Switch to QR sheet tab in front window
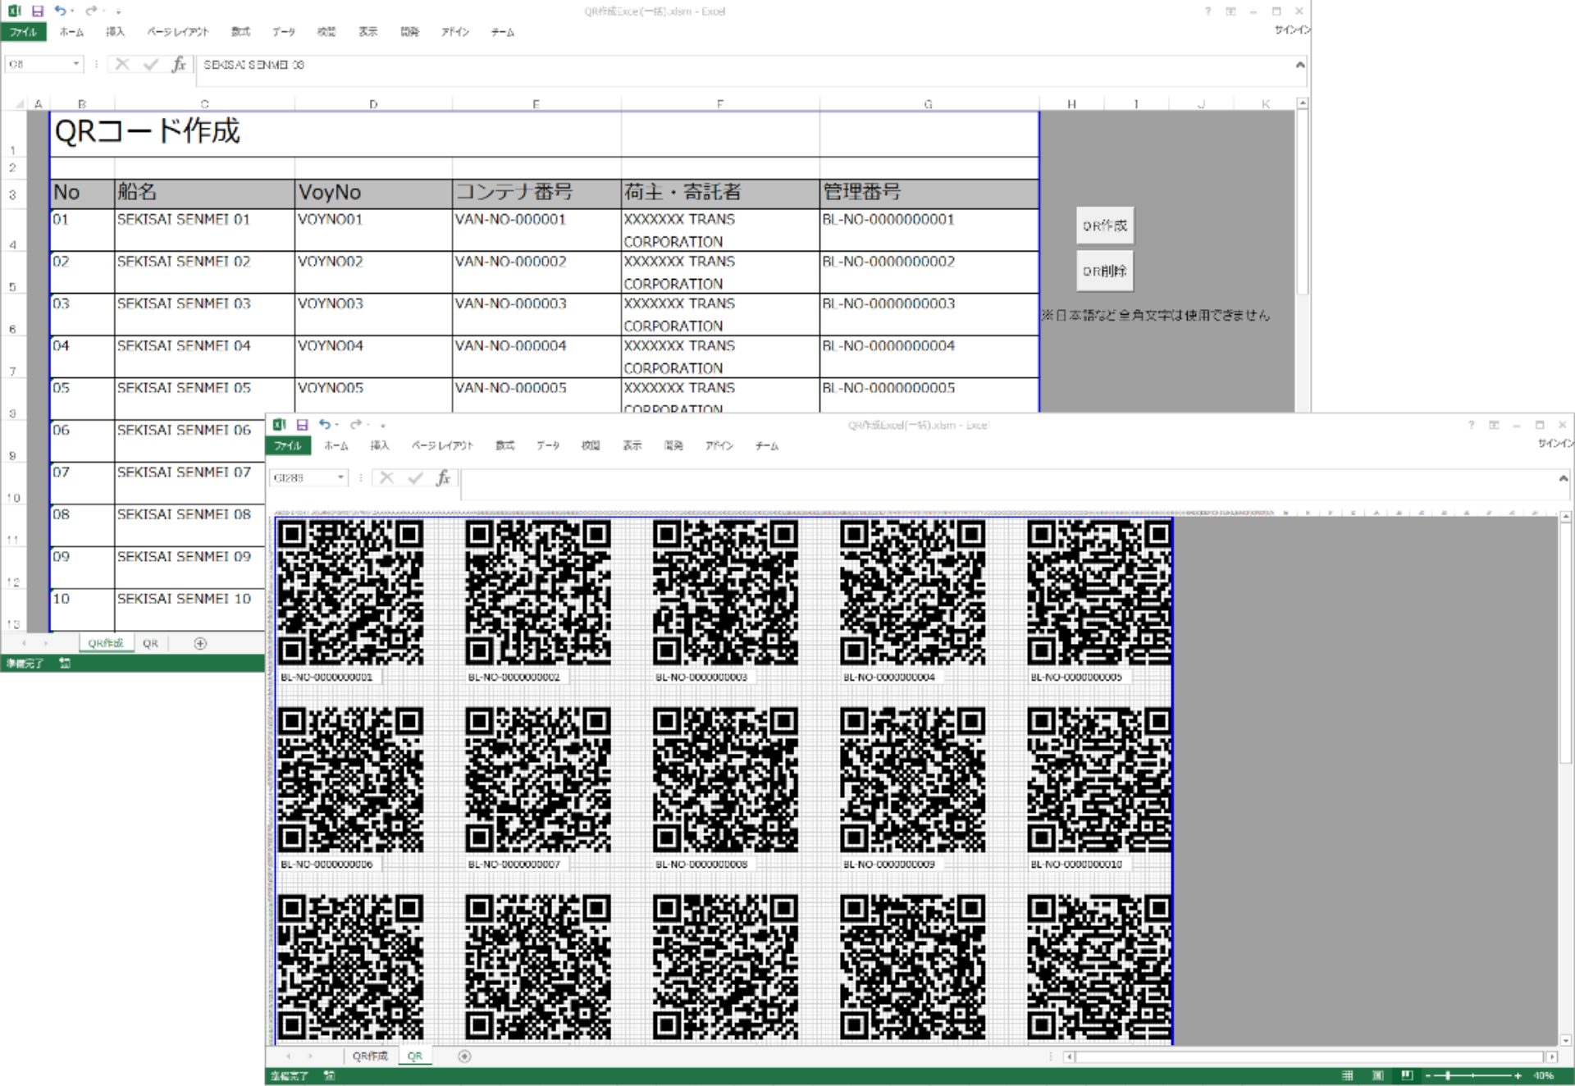Screen dimensions: 1575x1086 tap(415, 1056)
